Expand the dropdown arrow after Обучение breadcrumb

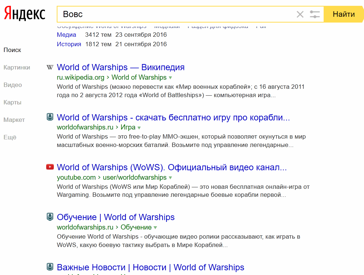coord(155,228)
